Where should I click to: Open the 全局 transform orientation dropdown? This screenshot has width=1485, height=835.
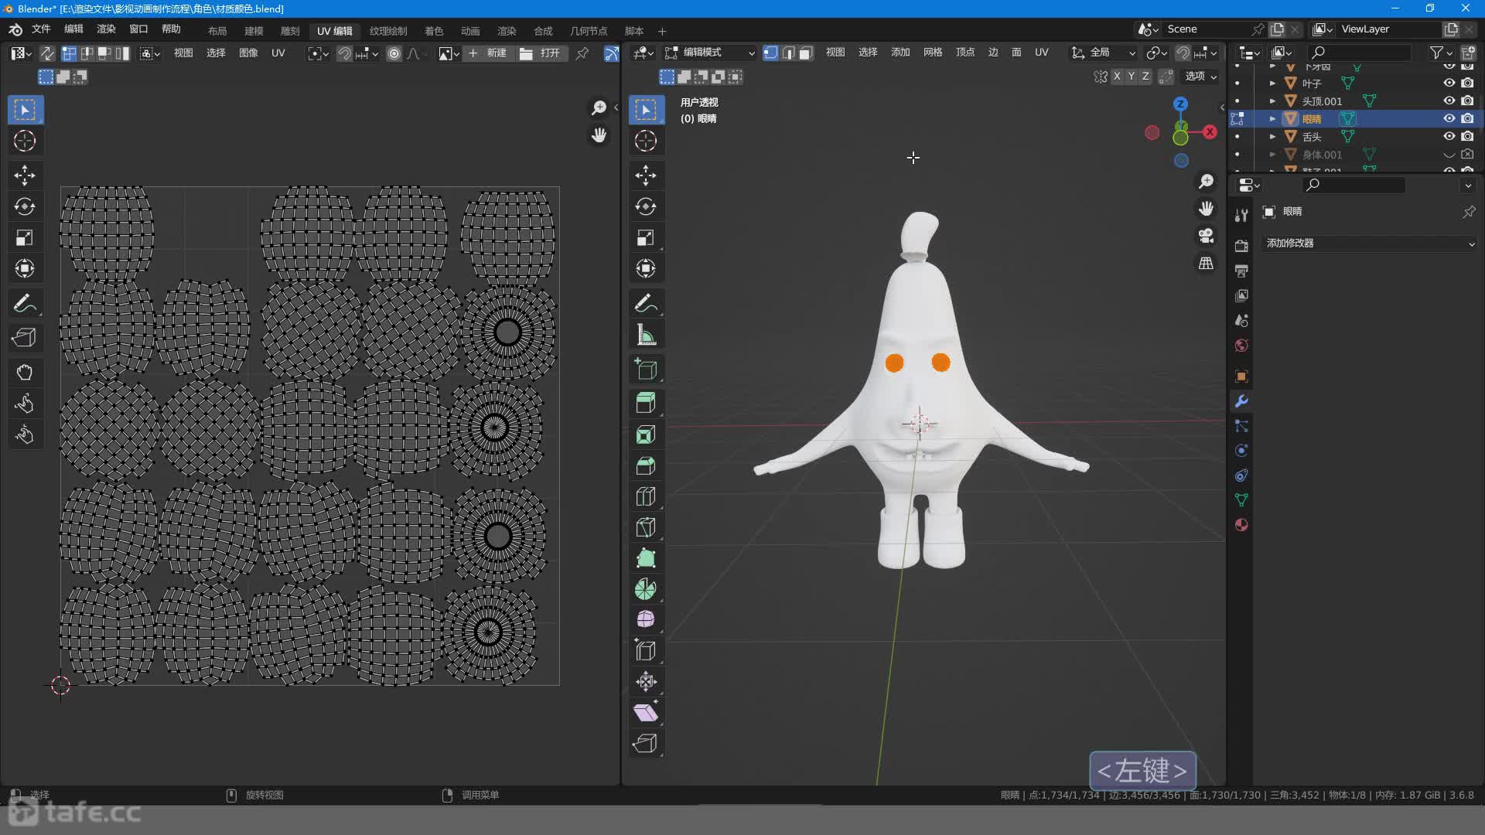(1103, 53)
